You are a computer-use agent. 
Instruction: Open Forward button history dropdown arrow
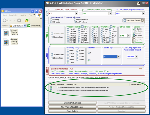point(23,20)
